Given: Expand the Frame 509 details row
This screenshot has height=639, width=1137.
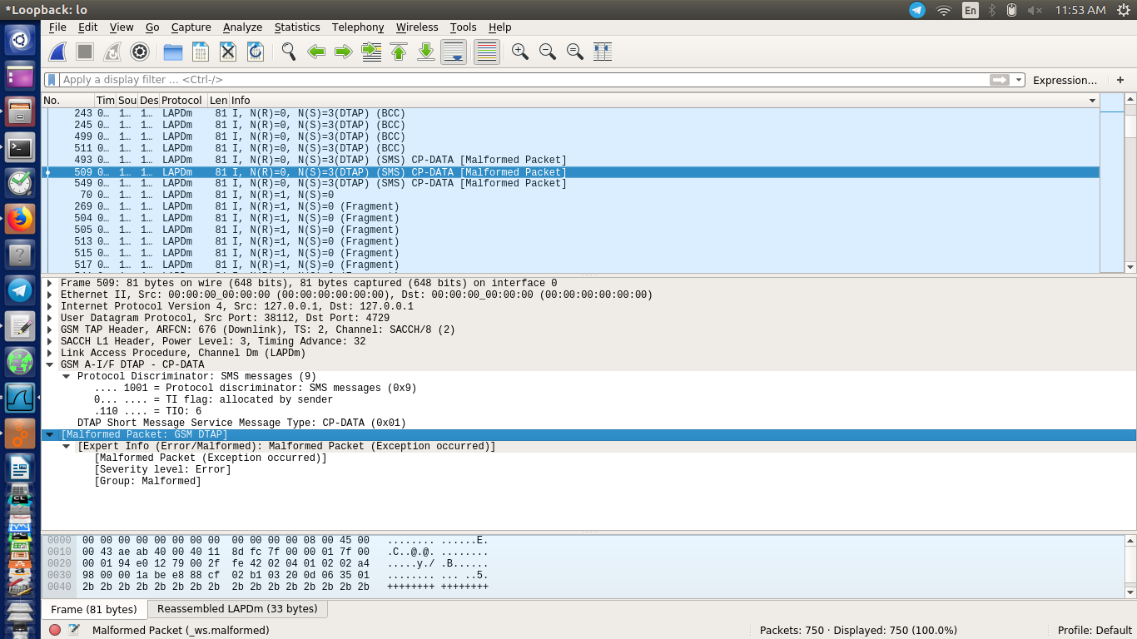Looking at the screenshot, I should tap(49, 282).
